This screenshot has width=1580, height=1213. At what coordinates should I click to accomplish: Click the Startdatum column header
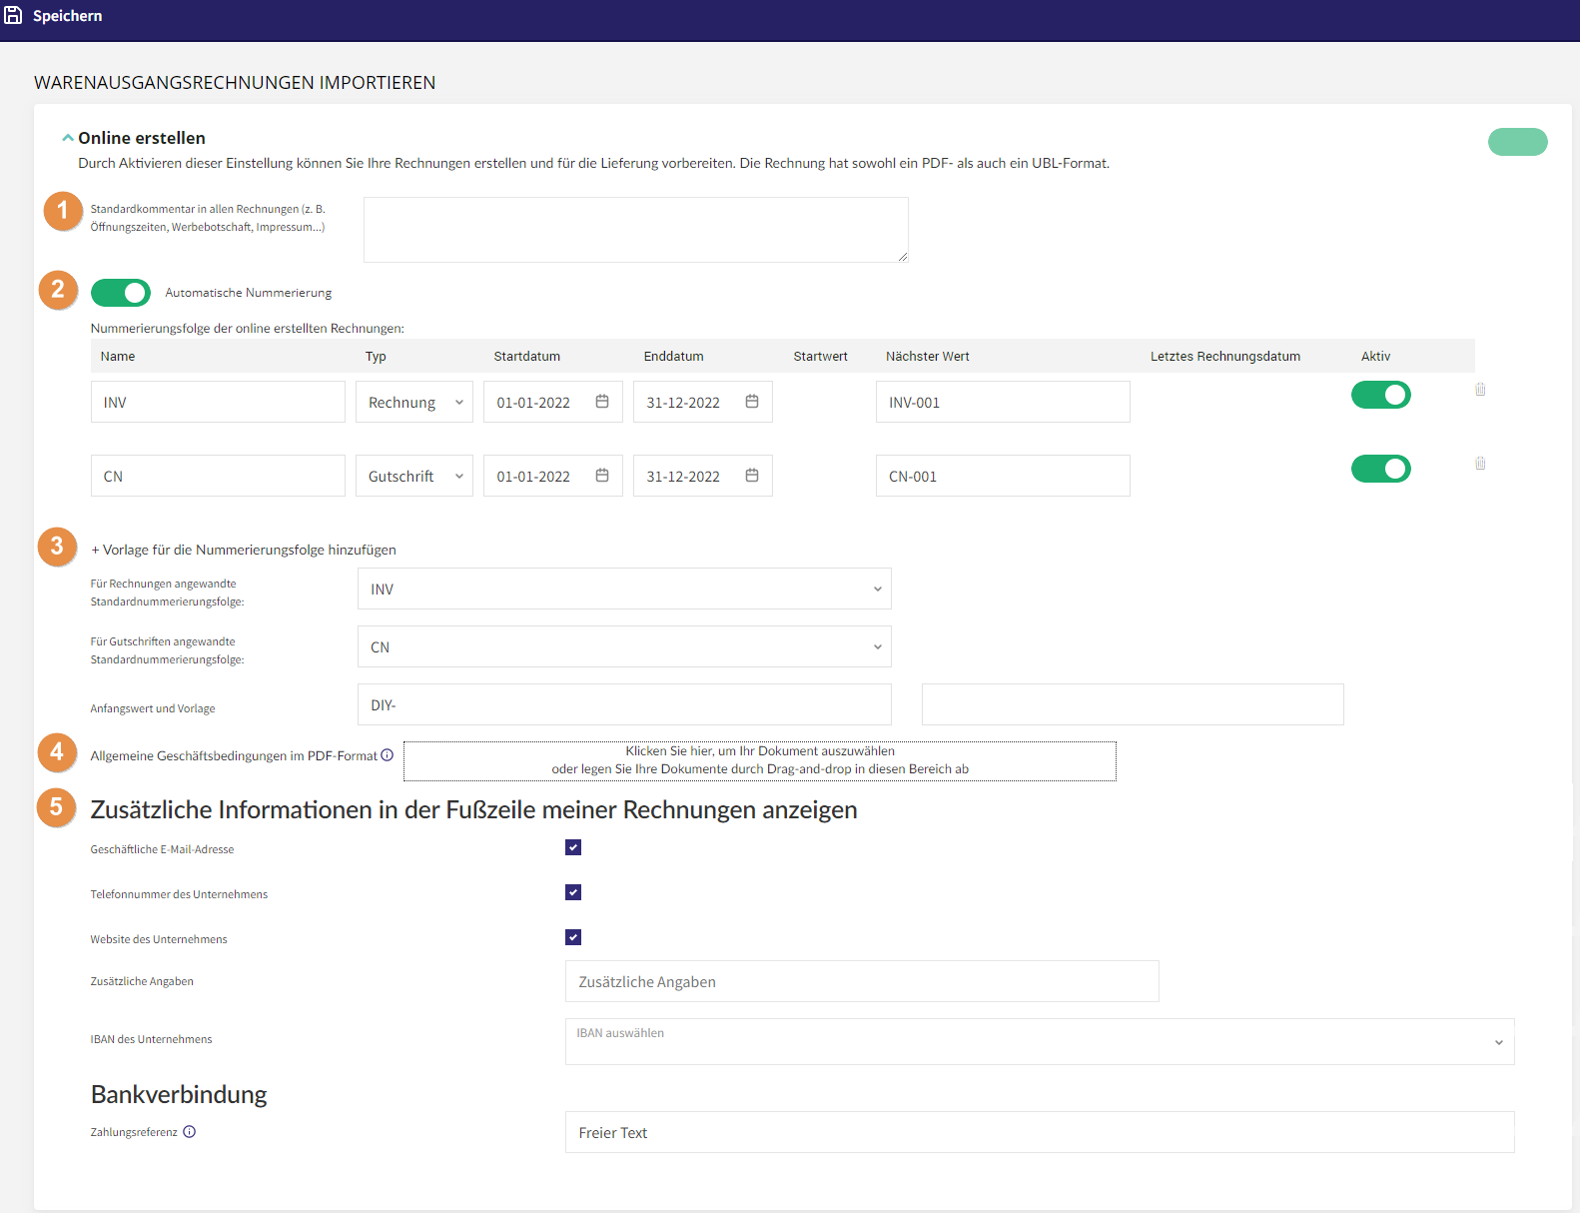(x=527, y=356)
